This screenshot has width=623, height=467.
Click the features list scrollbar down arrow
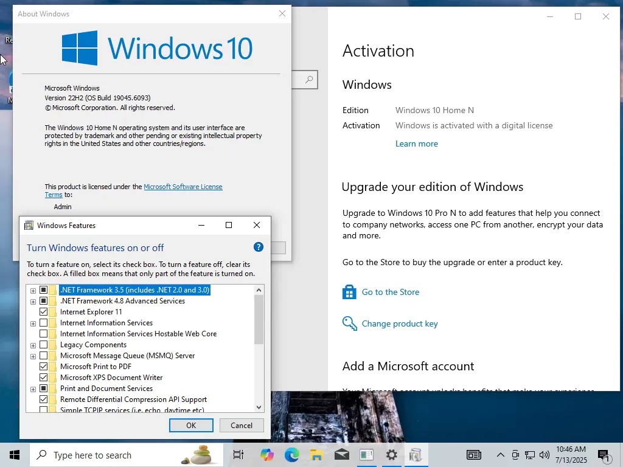tap(259, 407)
